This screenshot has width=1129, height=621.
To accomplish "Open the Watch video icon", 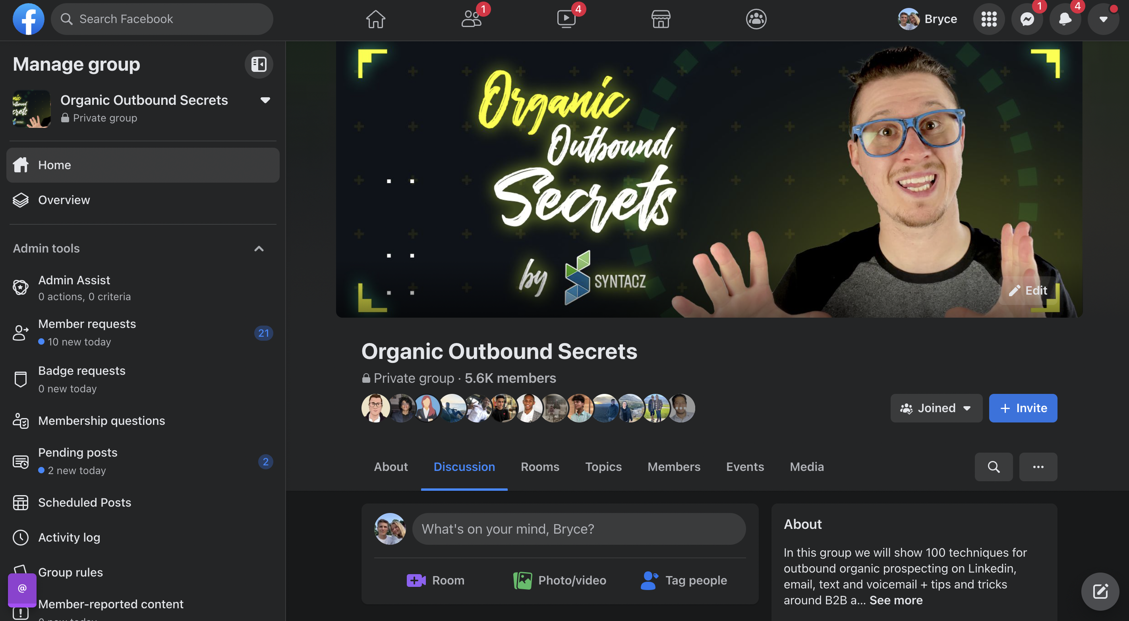I will click(566, 19).
